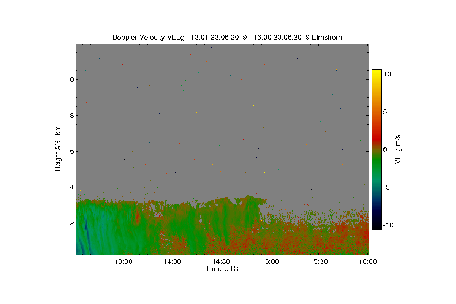Click the height tick label 10
The image size is (456, 304).
[x=69, y=79]
